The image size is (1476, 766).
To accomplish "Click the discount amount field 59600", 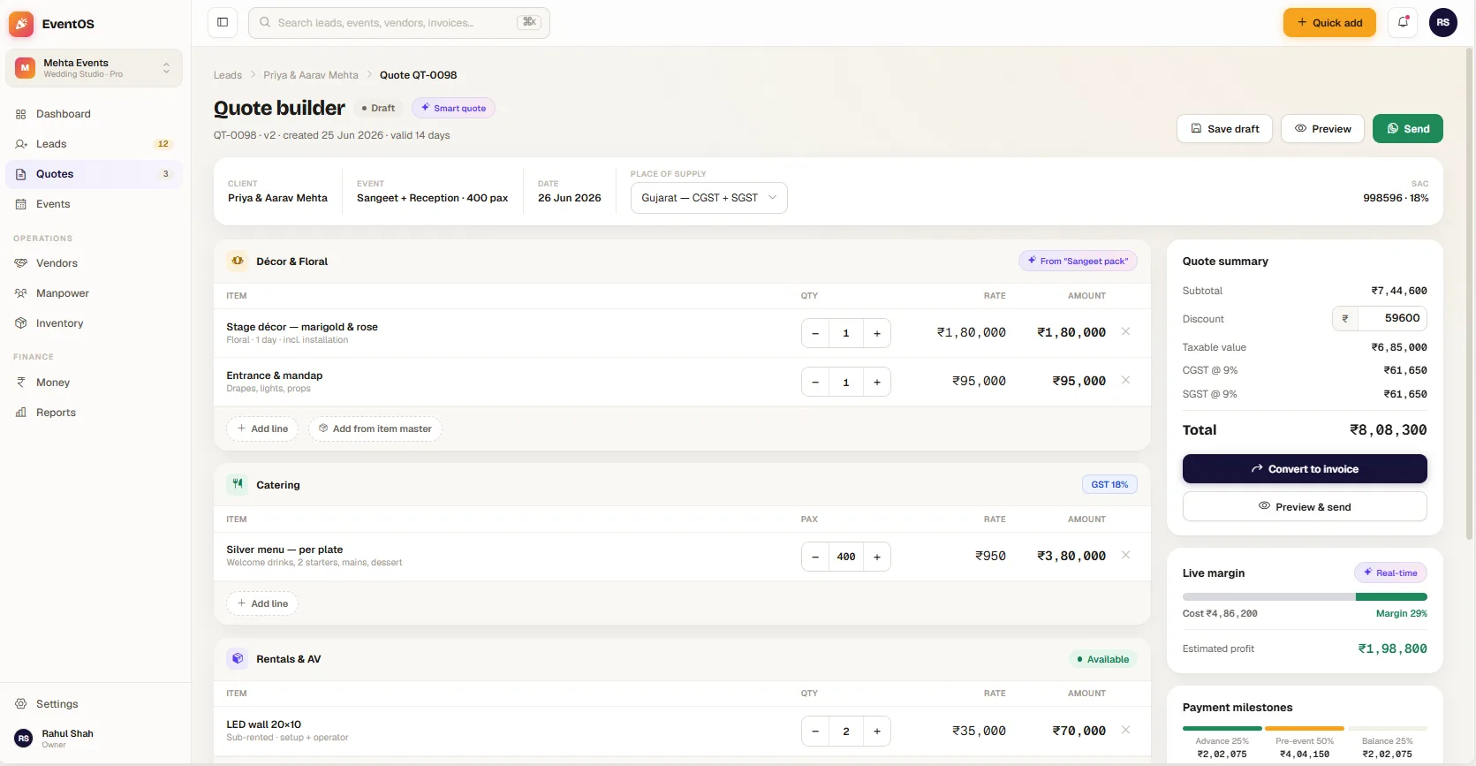I will pos(1392,318).
